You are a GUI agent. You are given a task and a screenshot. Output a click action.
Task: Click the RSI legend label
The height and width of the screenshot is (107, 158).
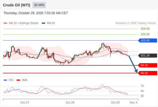11,80
